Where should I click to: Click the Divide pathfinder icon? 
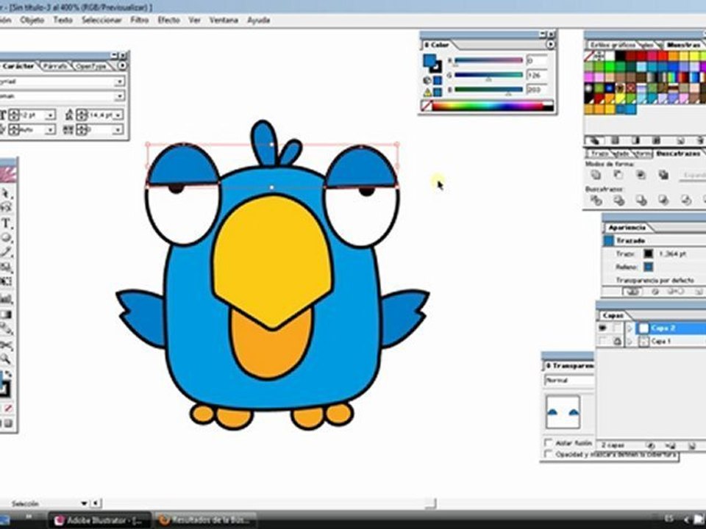596,200
